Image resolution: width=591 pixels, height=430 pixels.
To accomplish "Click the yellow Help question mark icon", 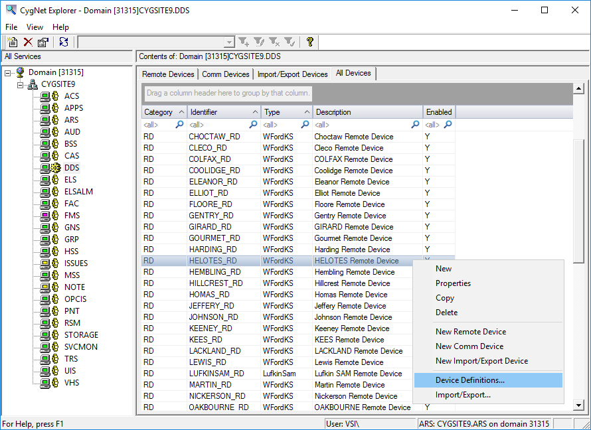I will click(x=310, y=42).
